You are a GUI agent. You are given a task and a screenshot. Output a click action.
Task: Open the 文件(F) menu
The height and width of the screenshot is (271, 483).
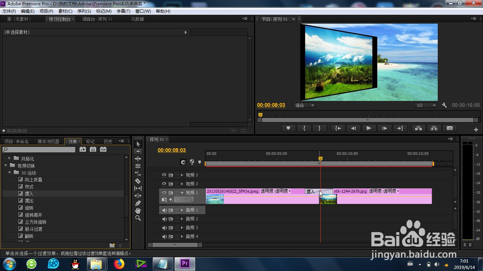pyautogui.click(x=9, y=11)
